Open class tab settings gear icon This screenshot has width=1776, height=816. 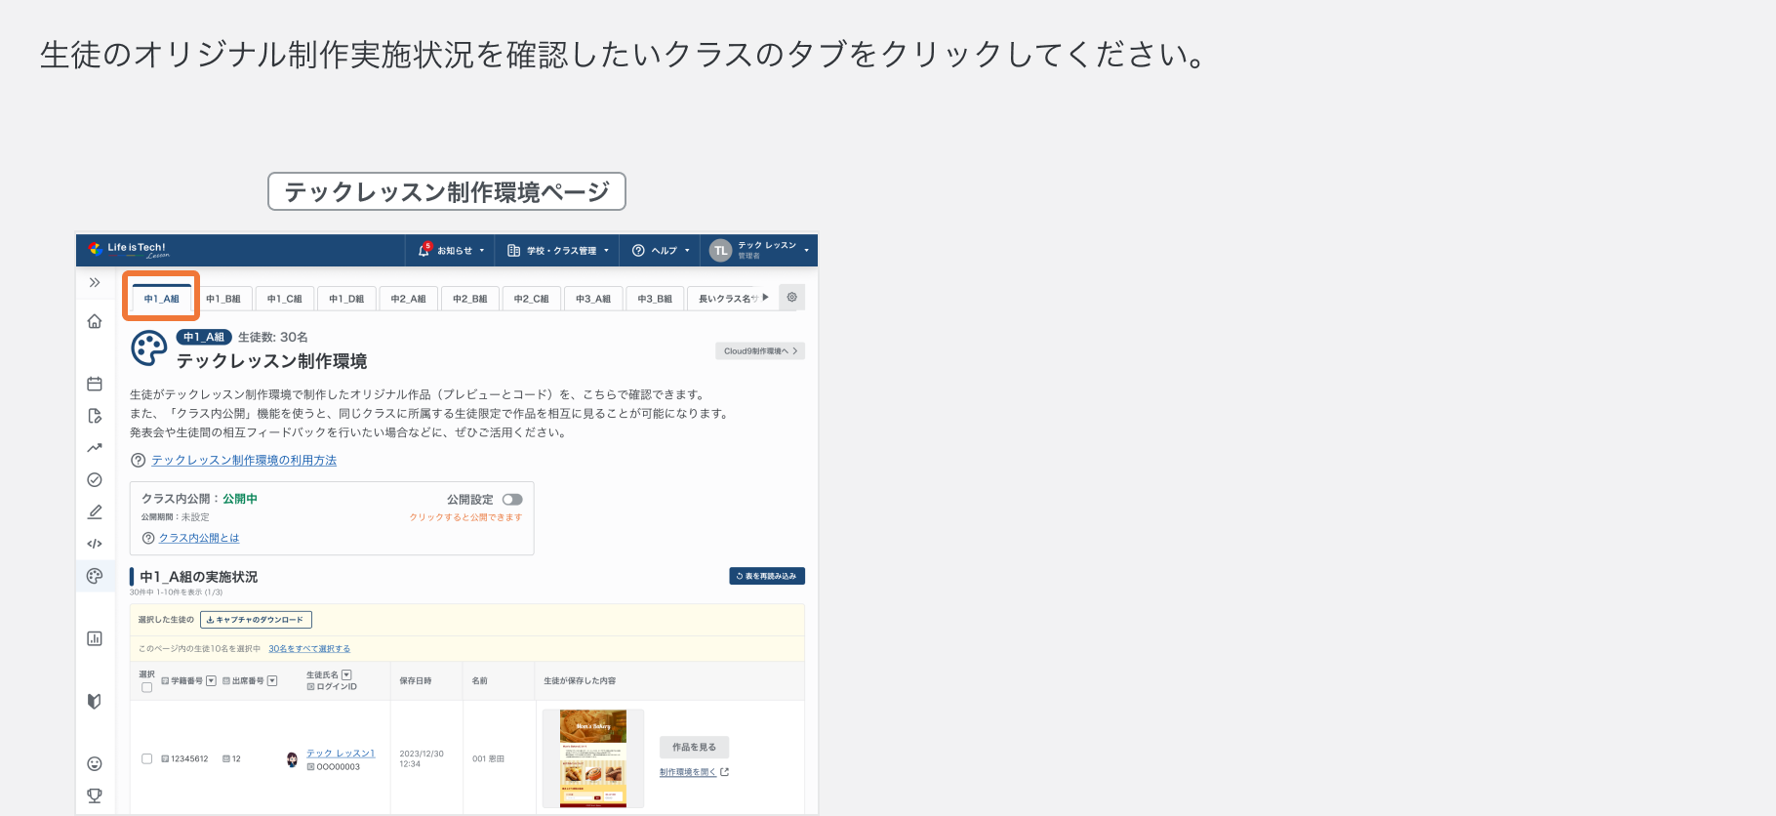point(792,297)
